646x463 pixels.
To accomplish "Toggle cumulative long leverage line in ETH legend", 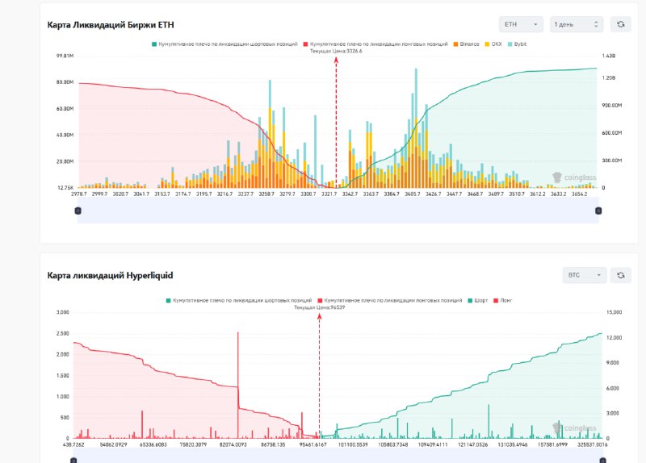I will [375, 44].
